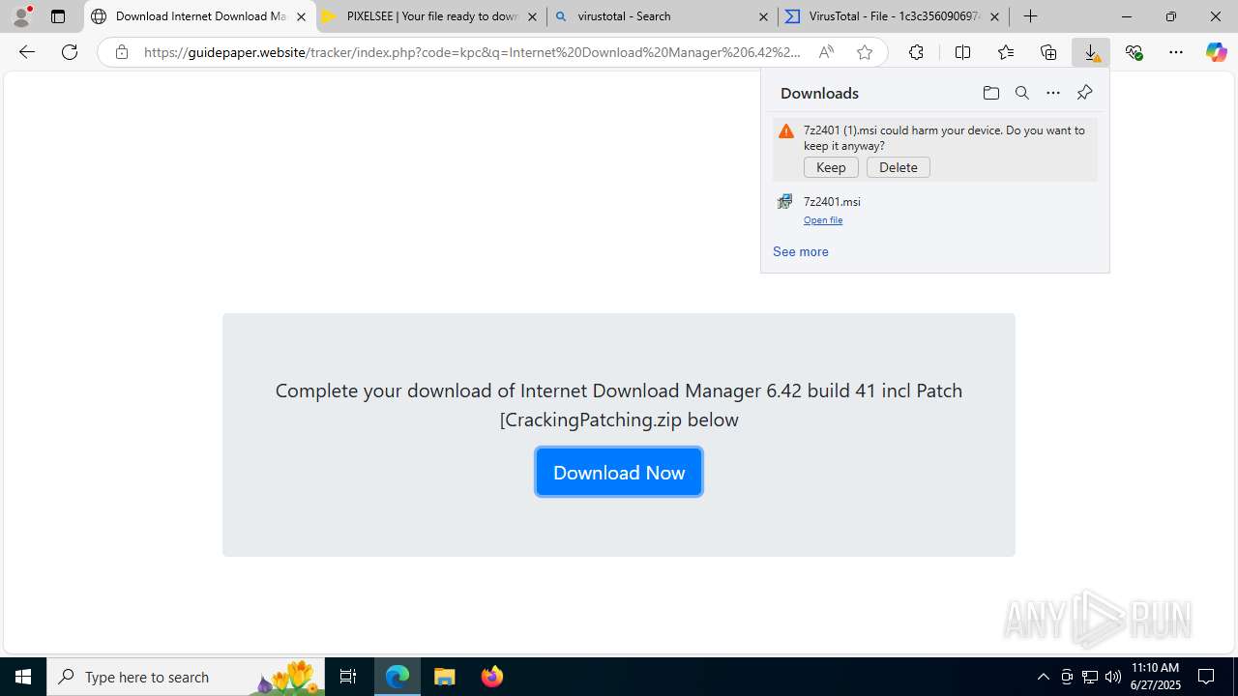Open downloads folder icon in Downloads panel
Image resolution: width=1238 pixels, height=696 pixels.
(x=990, y=93)
